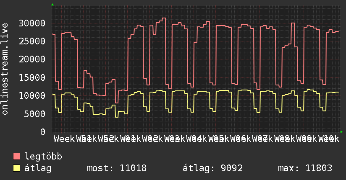This screenshot has width=346, height=180.
Task: Click the 20000 y-axis tick label
Action: 32,59
